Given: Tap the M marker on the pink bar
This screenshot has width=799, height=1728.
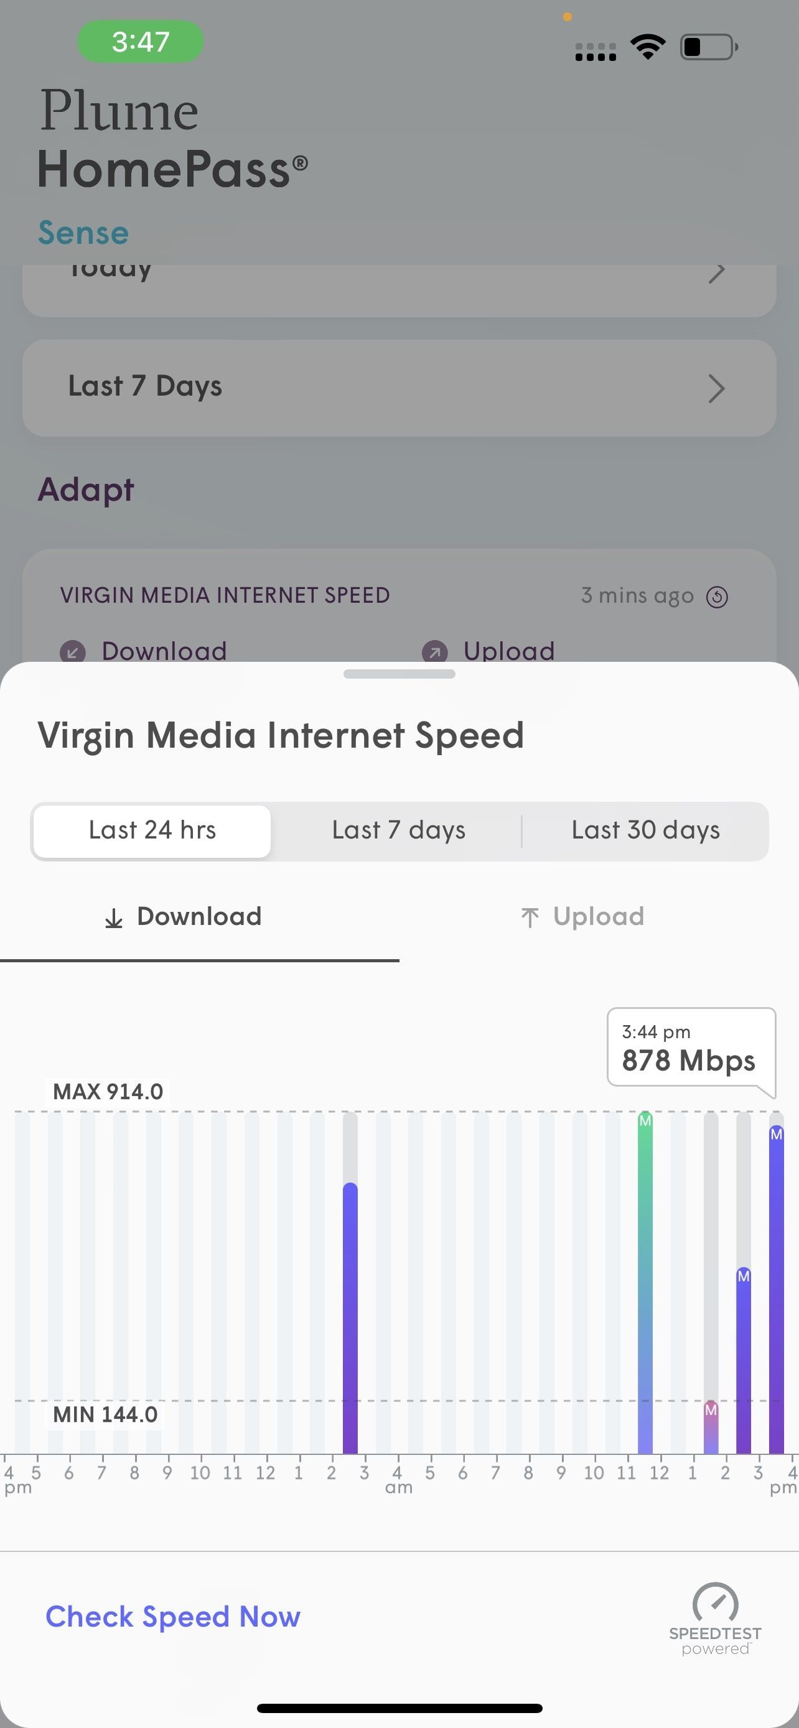Looking at the screenshot, I should click(711, 1410).
